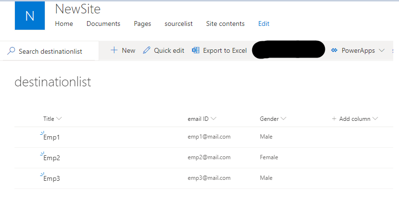Click the plus icon beside New

point(114,50)
